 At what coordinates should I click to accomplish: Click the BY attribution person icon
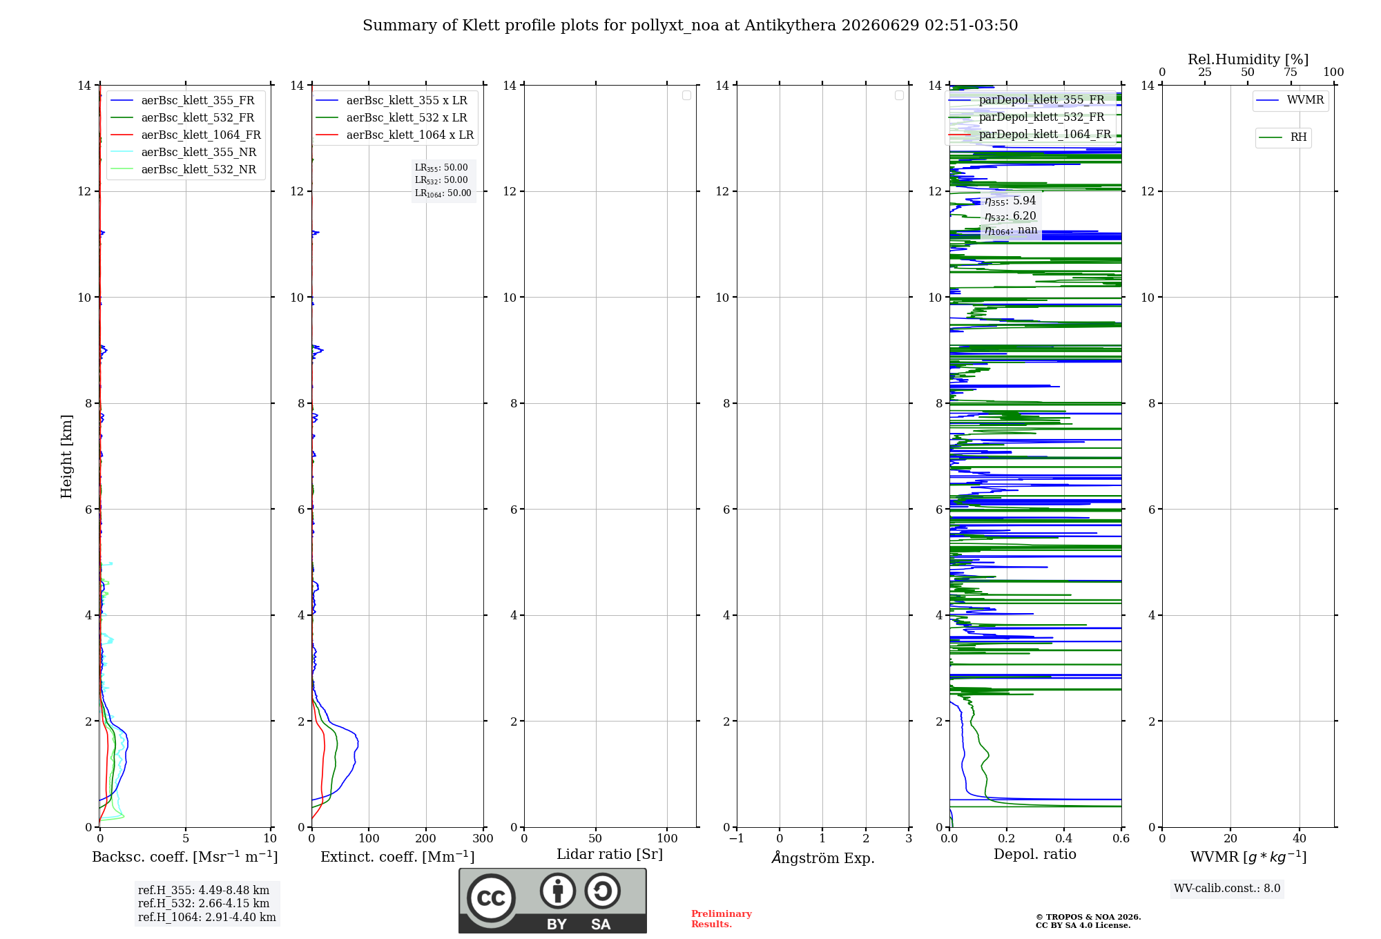558,891
